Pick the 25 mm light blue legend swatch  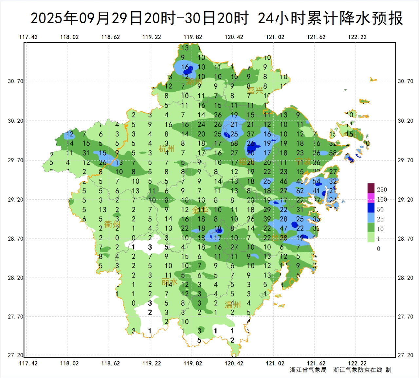[x=371, y=218]
